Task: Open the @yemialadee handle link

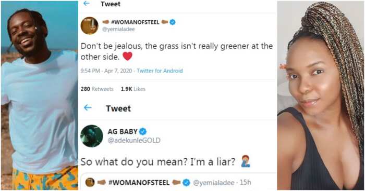Action: (x=118, y=30)
